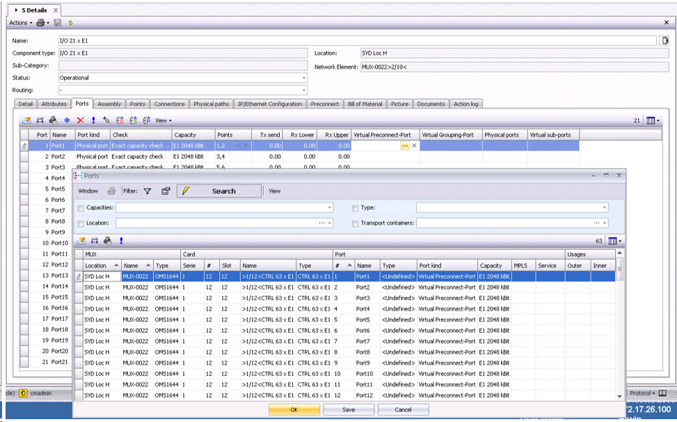
Task: Enable the Capacities filter checkbox
Action: (80, 208)
